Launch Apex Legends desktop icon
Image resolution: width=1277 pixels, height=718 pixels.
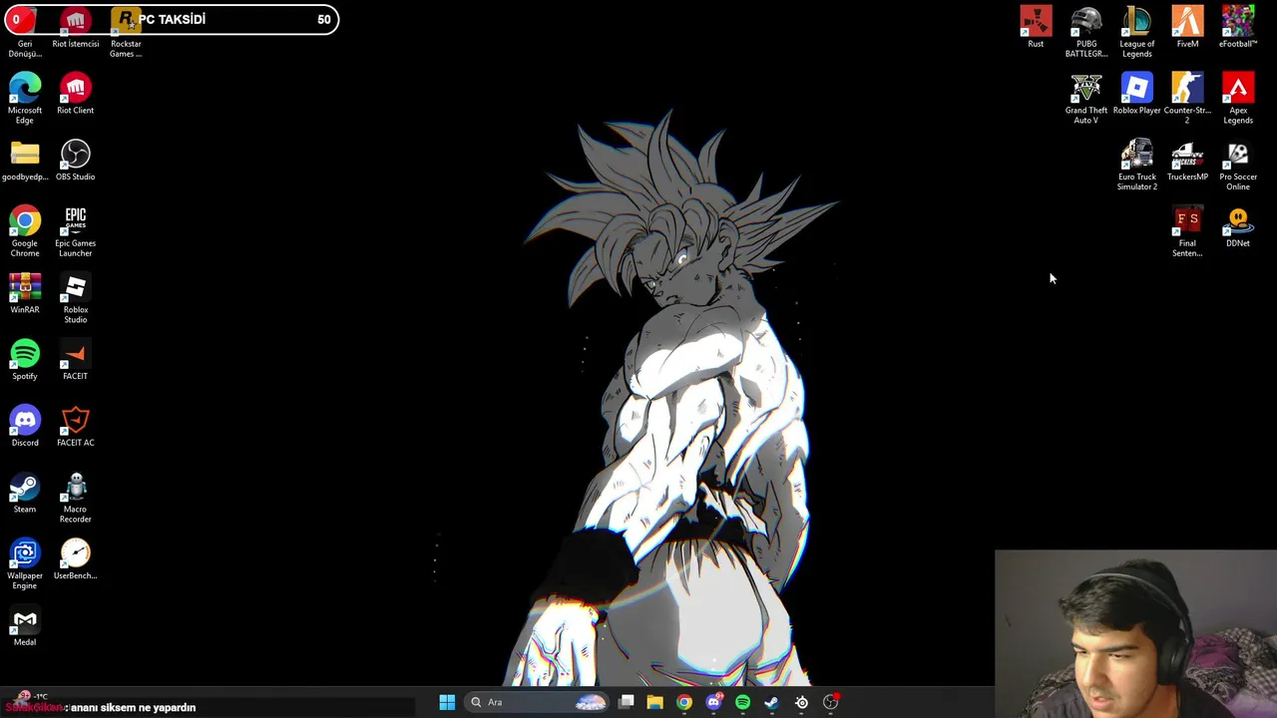pyautogui.click(x=1238, y=98)
